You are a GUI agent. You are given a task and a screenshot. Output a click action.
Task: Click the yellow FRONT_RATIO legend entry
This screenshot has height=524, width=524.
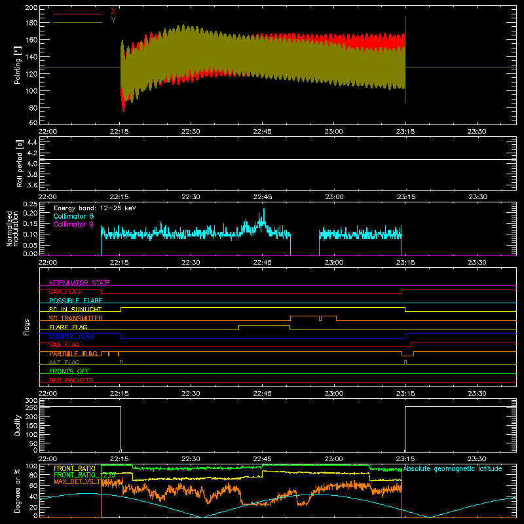pyautogui.click(x=75, y=468)
